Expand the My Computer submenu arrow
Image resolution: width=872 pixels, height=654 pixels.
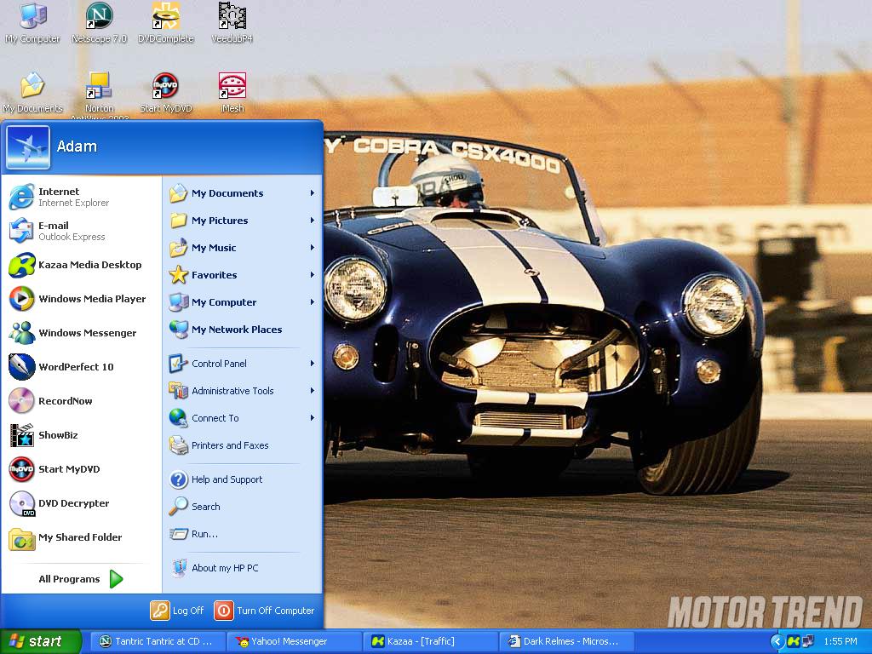[312, 302]
